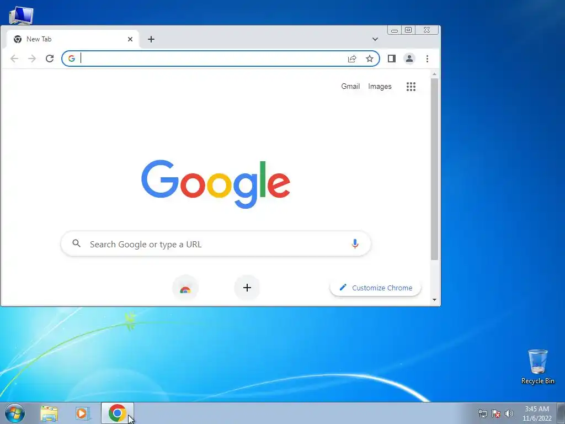The height and width of the screenshot is (424, 565).
Task: Share this page from the address bar
Action: [352, 59]
